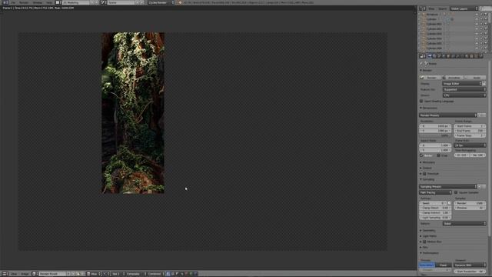Click the Render button in Render panel
This screenshot has width=492, height=277.
coord(430,78)
